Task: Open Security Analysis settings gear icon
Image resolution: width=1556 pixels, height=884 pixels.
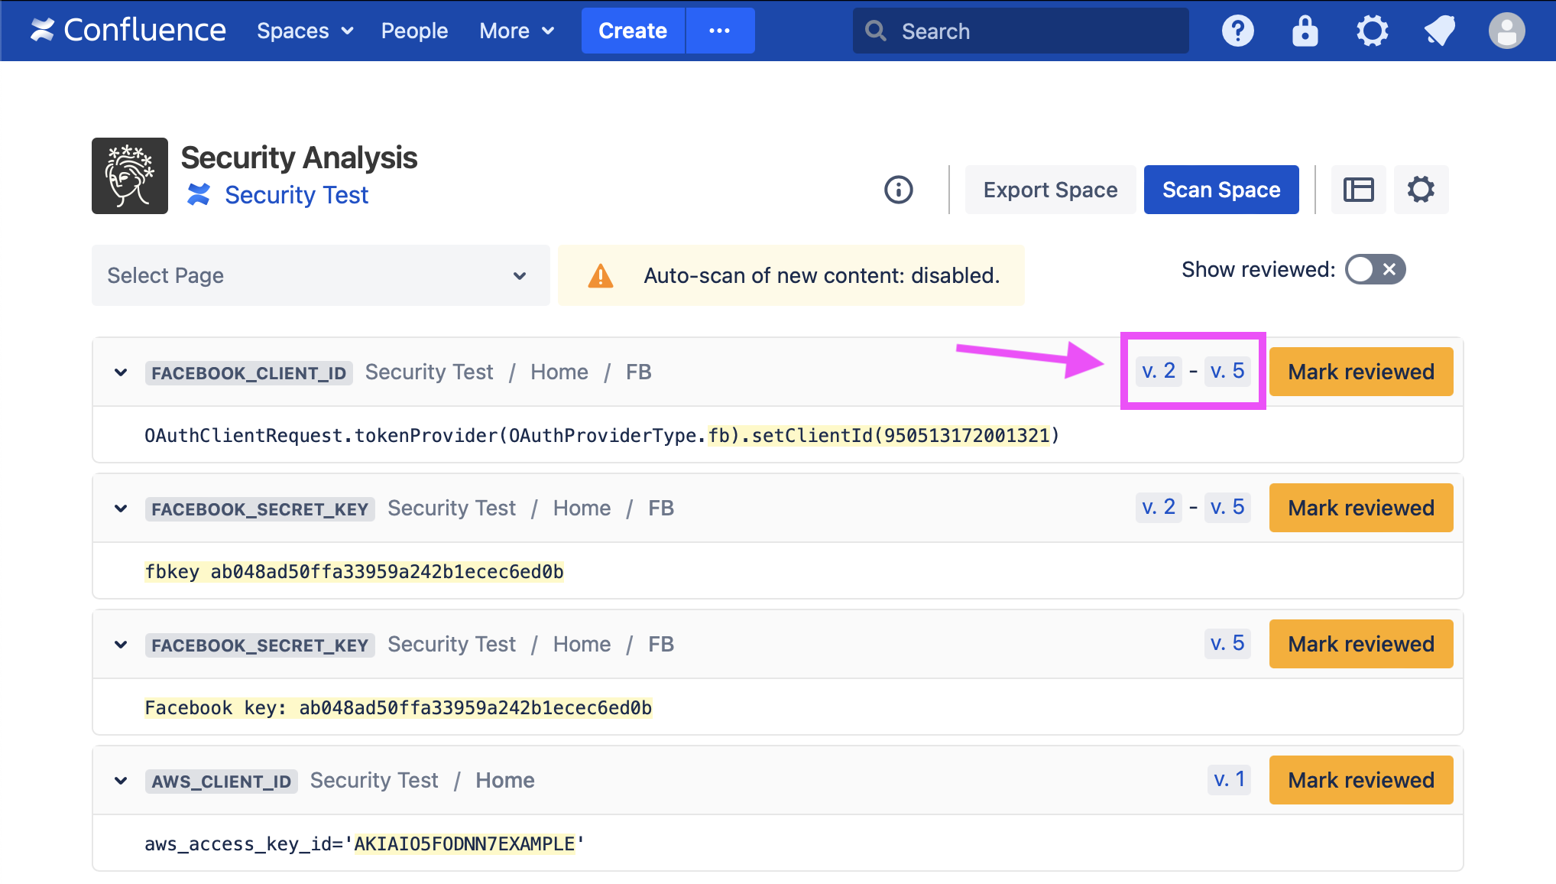Action: (1421, 190)
